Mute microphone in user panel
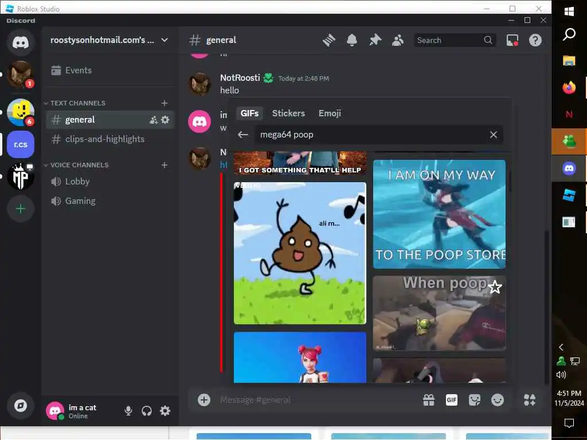The image size is (587, 440). click(128, 411)
